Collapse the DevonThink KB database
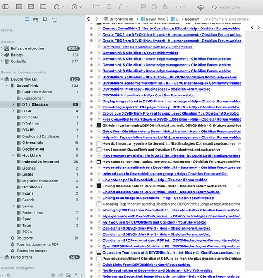Screen dimensions: 263x278 pos(2,79)
